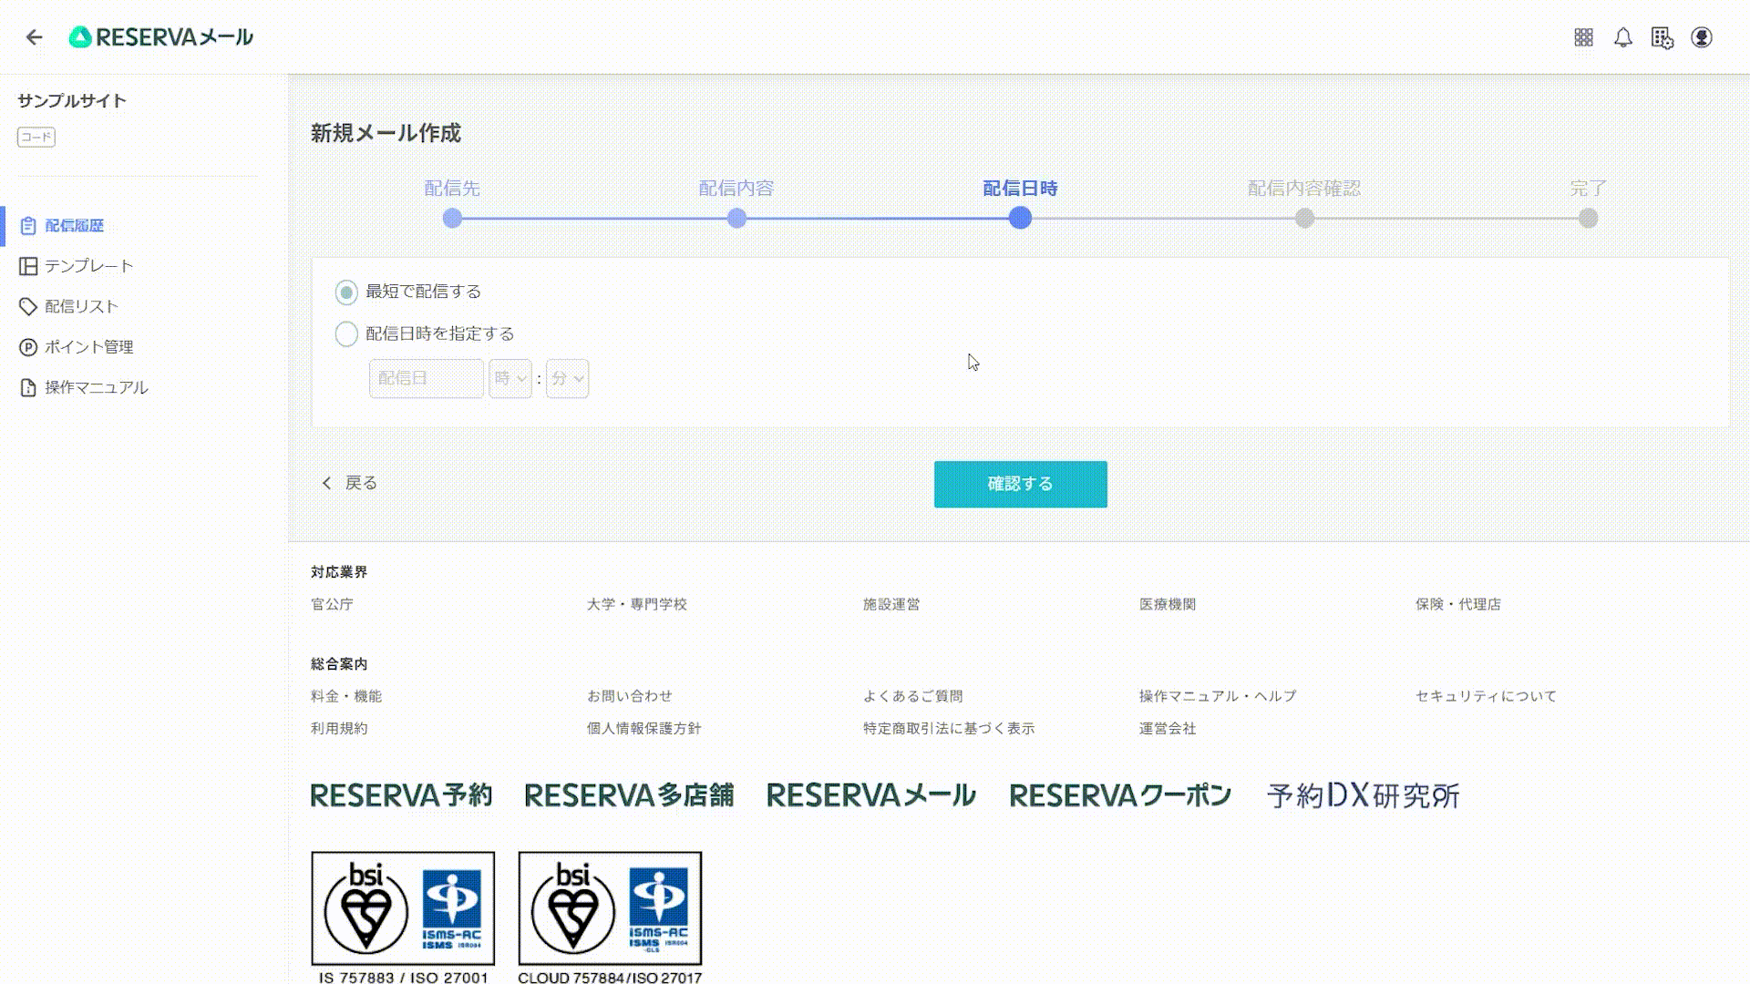Screen dimensions: 1750x984
Task: Open セキュリティについて footer link
Action: (x=1486, y=696)
